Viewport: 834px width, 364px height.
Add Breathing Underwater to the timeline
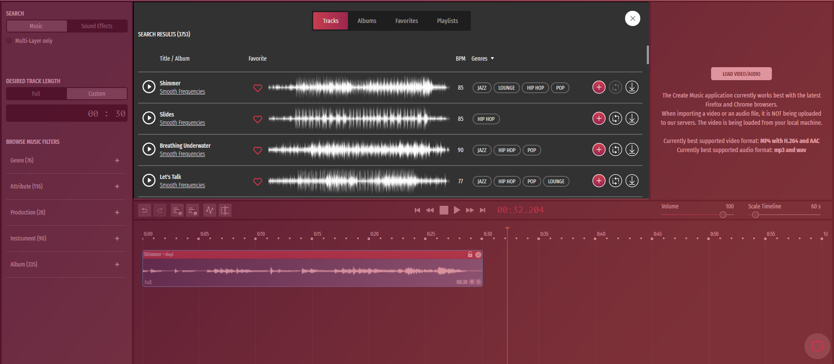[599, 149]
